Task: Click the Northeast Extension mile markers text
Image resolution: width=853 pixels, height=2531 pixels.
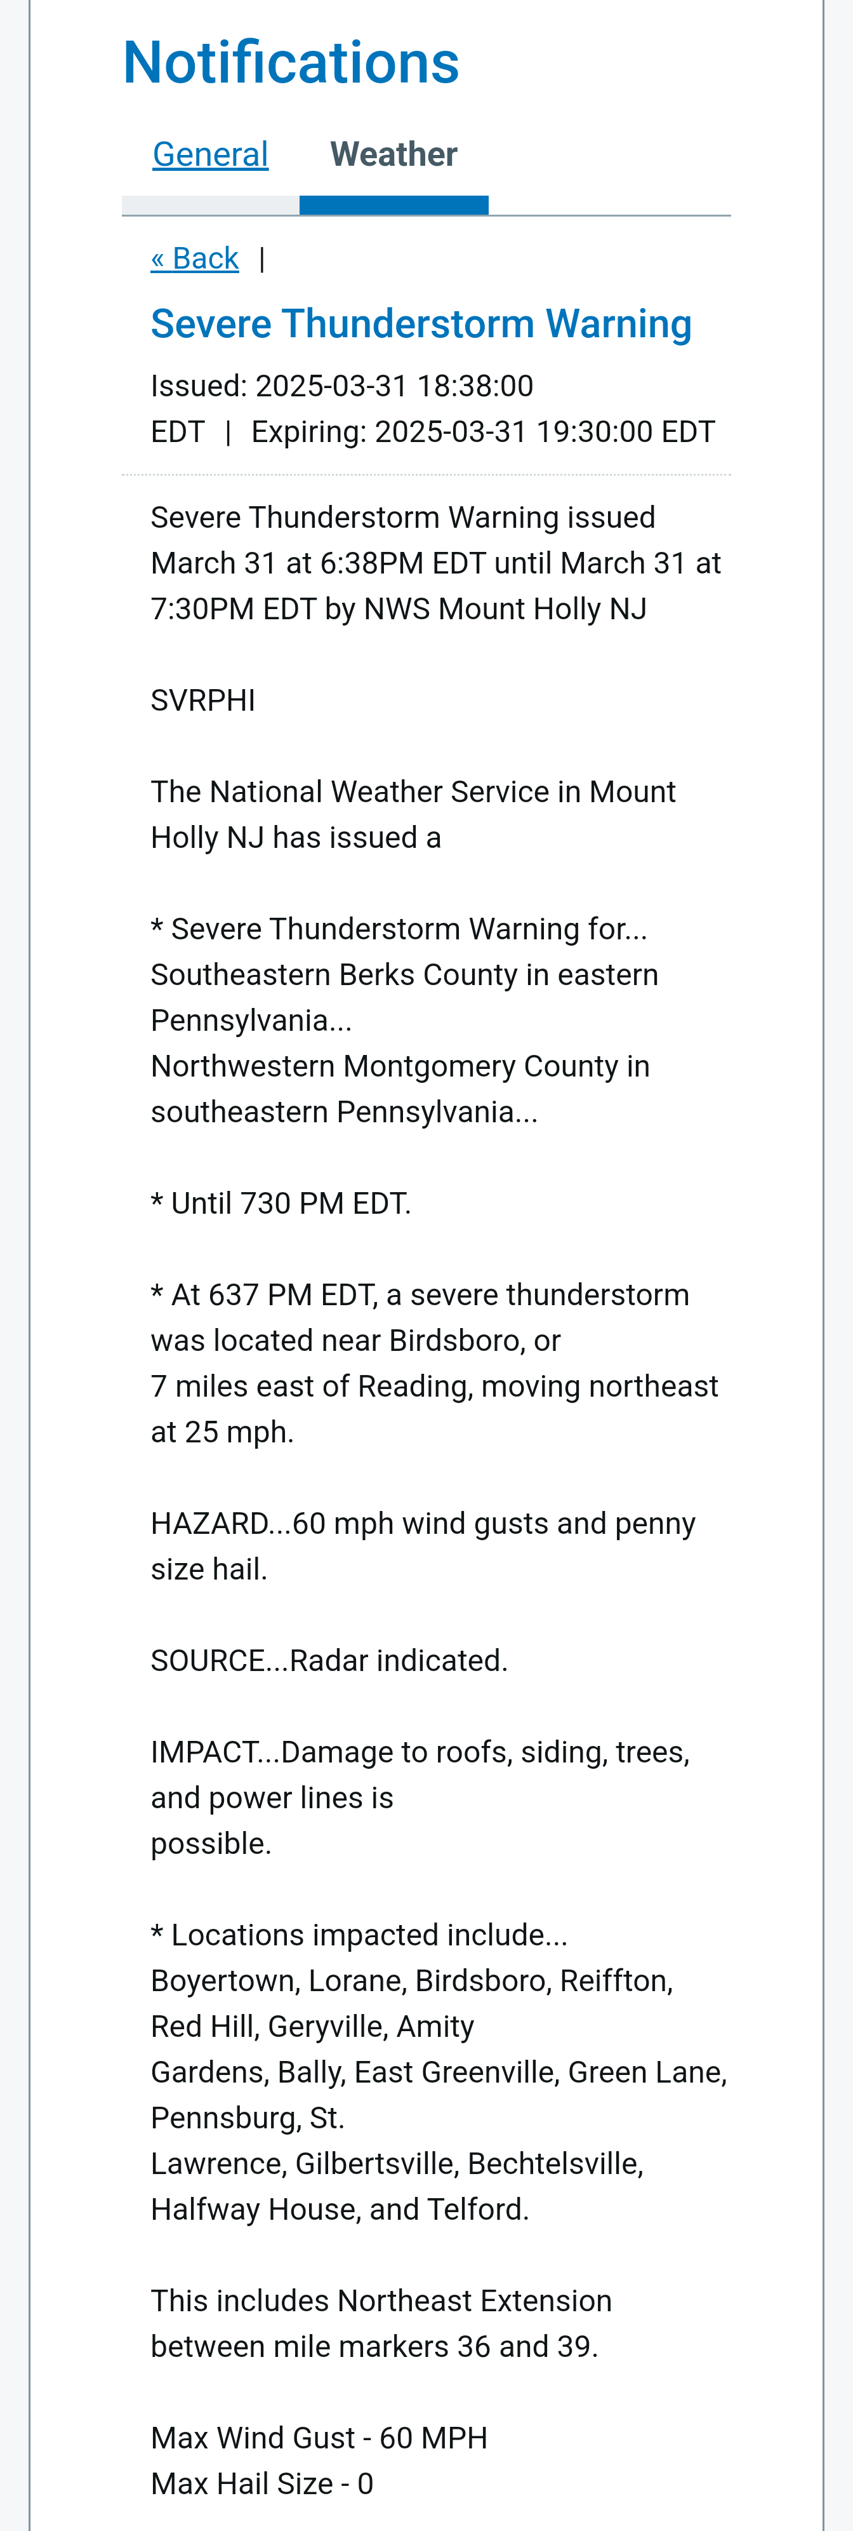Action: point(381,2324)
